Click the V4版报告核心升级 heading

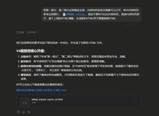tap(31, 51)
